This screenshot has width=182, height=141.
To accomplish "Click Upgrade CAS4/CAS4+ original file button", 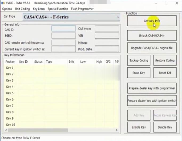I will (152, 48).
